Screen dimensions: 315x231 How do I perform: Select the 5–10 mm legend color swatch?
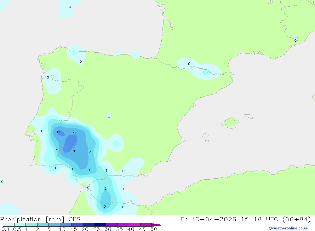(54, 225)
